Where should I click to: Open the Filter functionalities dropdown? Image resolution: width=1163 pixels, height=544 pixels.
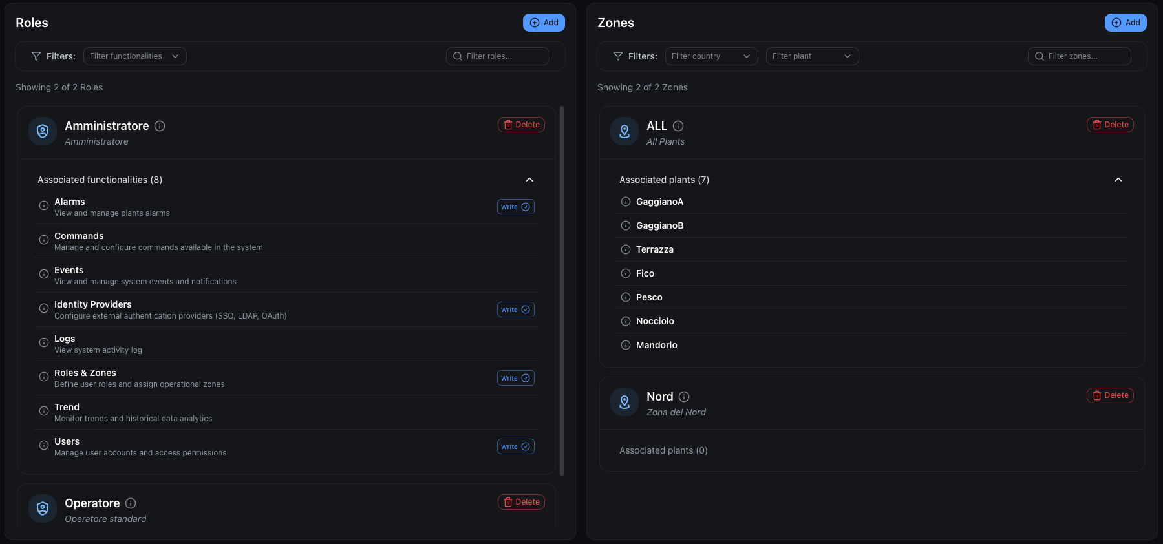point(135,56)
